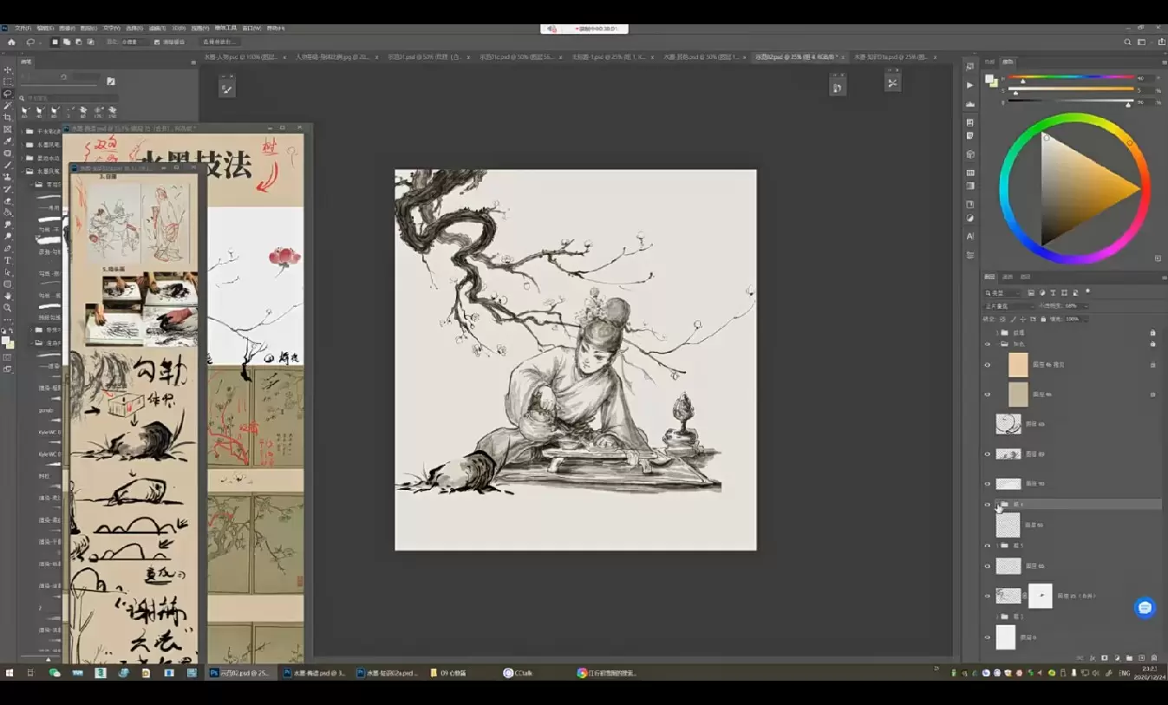Screen dimensions: 1168x705
Task: Select the Zoom tool
Action: (x=8, y=308)
